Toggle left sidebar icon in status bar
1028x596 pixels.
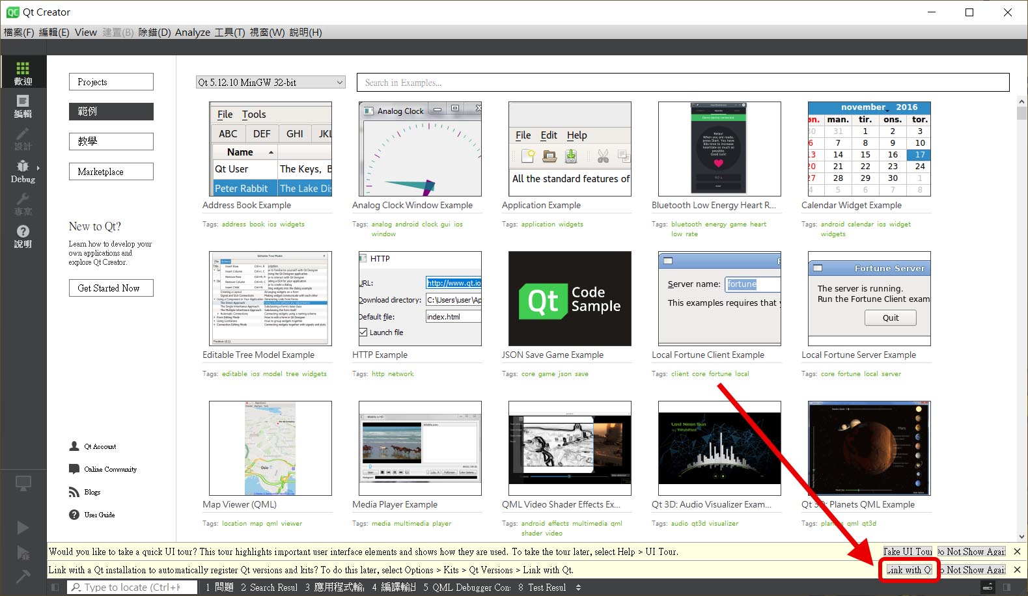[55, 588]
